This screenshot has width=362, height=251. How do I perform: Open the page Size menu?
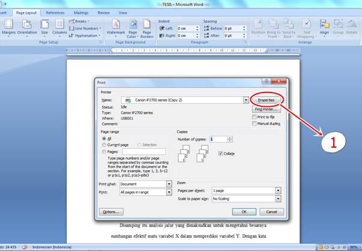point(44,28)
